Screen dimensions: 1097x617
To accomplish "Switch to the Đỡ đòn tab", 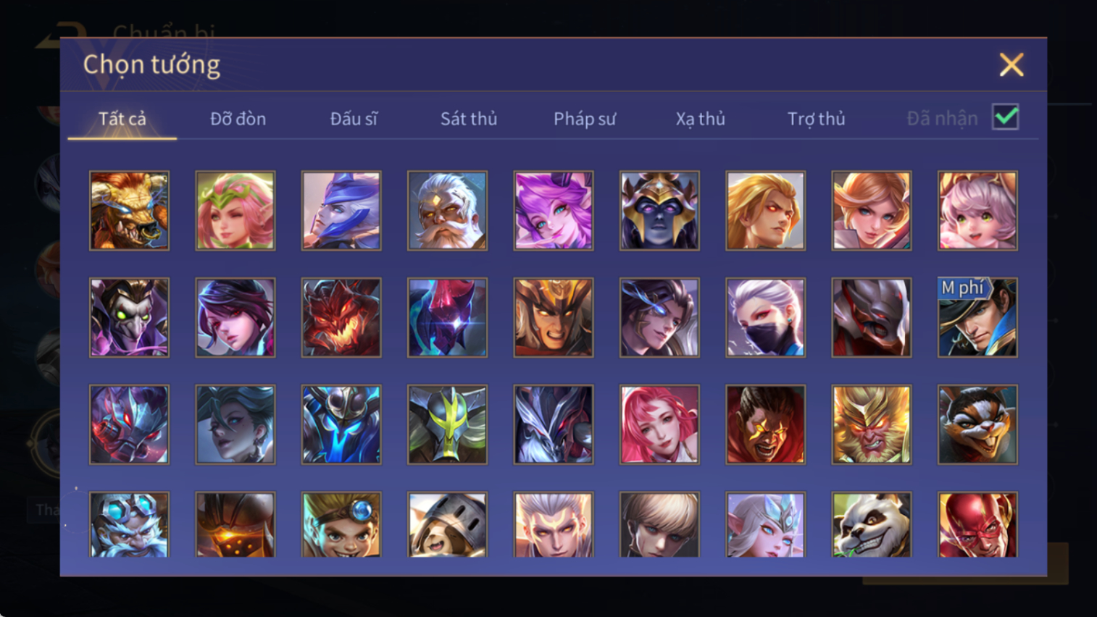I will coord(238,119).
